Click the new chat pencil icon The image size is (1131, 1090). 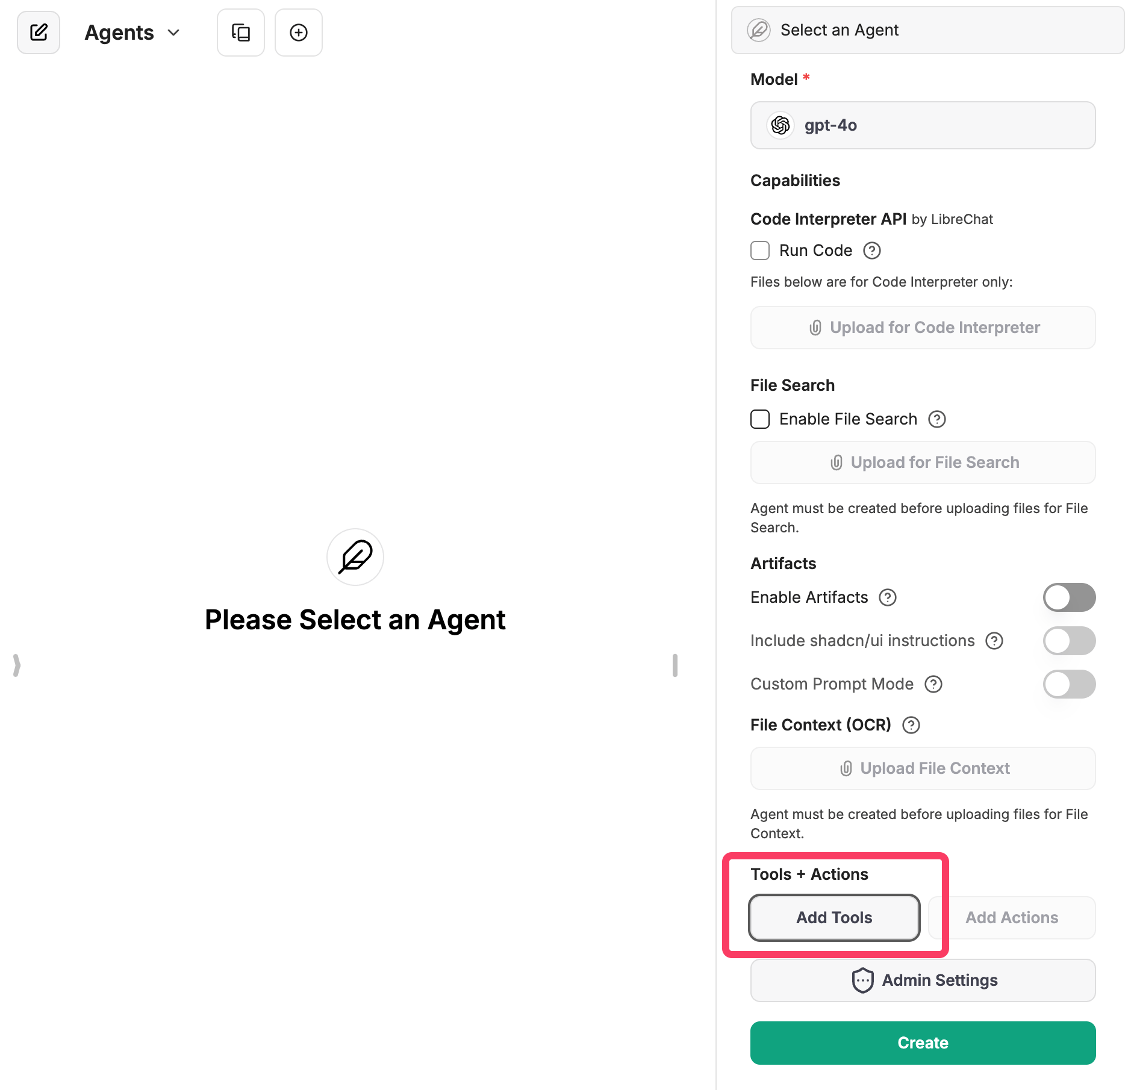[39, 33]
